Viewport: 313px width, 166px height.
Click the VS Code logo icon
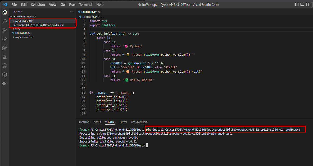[x=5, y=4]
